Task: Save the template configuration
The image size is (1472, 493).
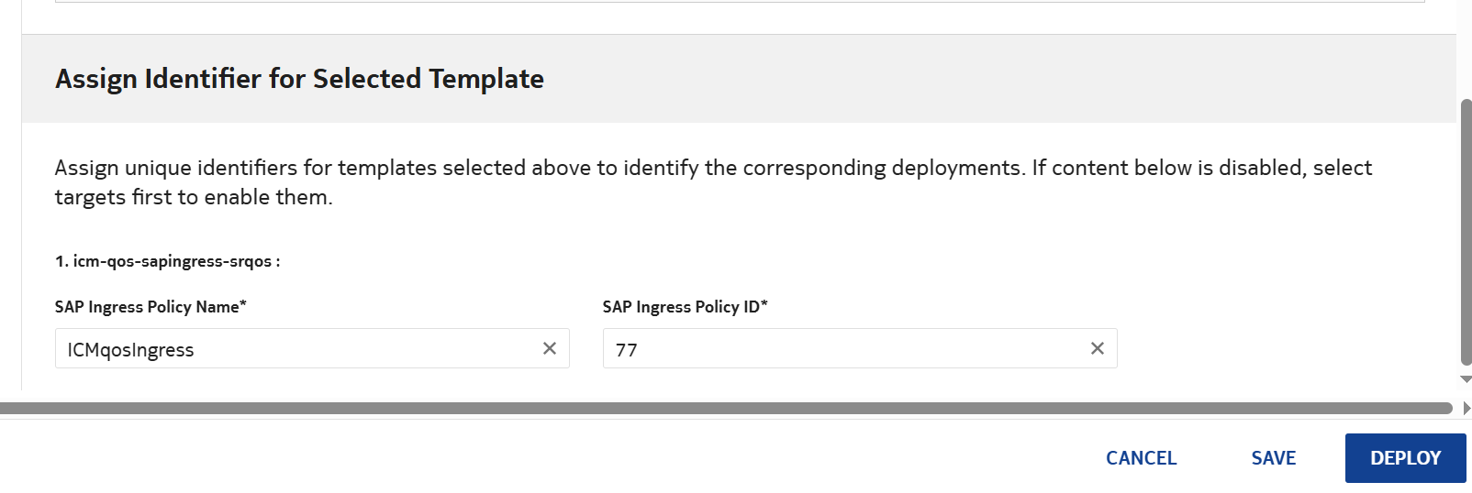Action: point(1273,458)
